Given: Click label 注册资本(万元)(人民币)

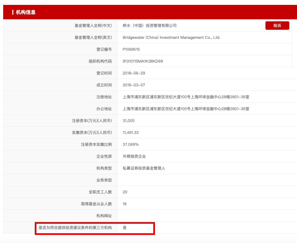Looking at the screenshot, I should pyautogui.click(x=92, y=121).
